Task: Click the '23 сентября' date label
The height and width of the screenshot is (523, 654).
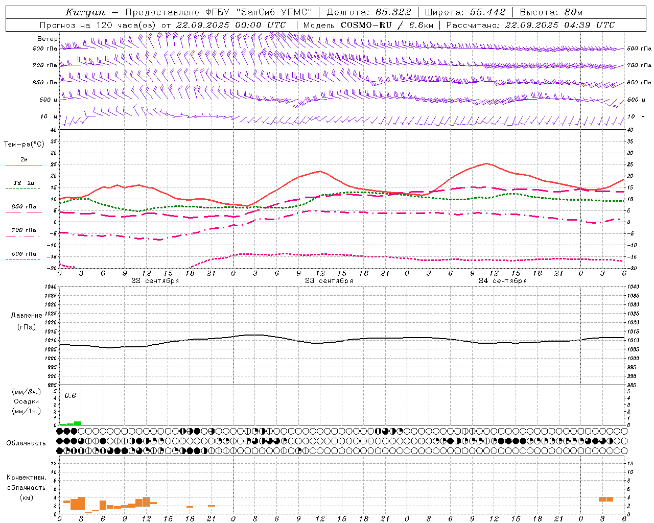Action: click(x=329, y=281)
